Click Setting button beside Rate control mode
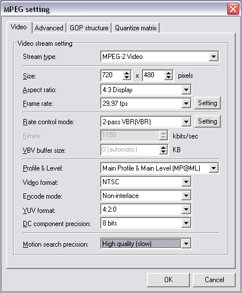The image size is (242, 293). pyautogui.click(x=208, y=121)
